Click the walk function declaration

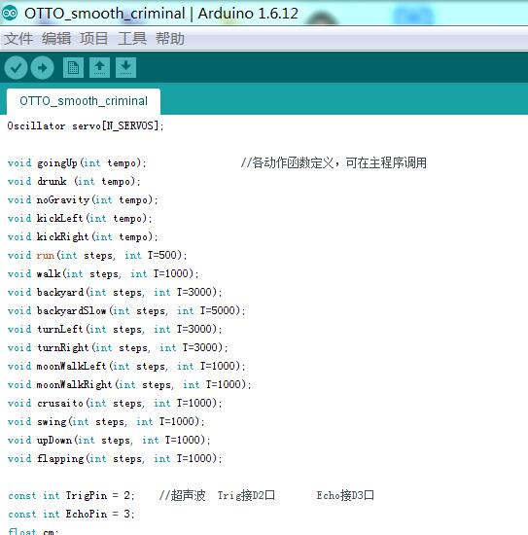click(103, 274)
